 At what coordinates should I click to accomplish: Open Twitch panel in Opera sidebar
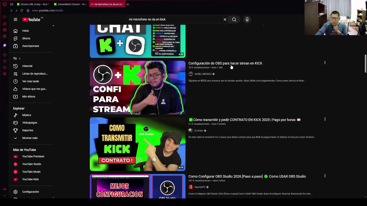pyautogui.click(x=5, y=45)
